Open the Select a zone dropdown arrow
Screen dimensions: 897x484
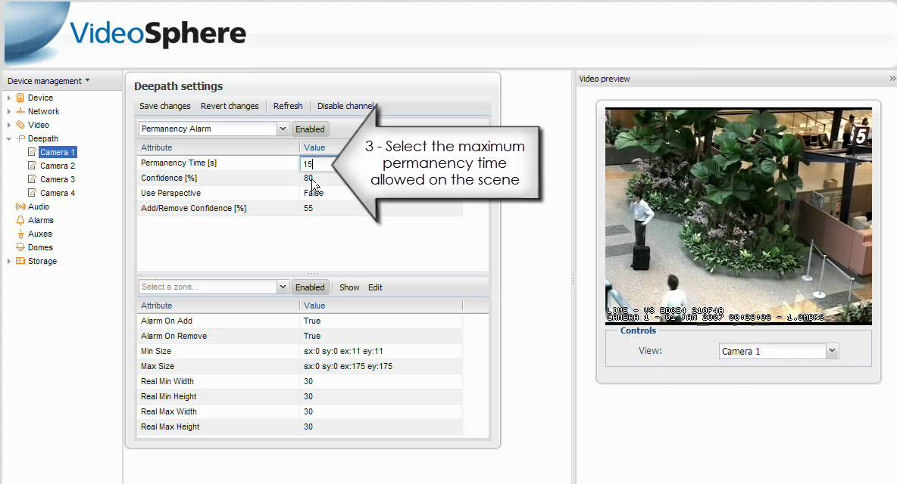point(283,287)
